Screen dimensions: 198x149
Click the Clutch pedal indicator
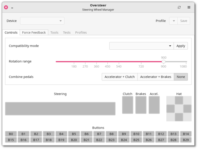coord(128,105)
